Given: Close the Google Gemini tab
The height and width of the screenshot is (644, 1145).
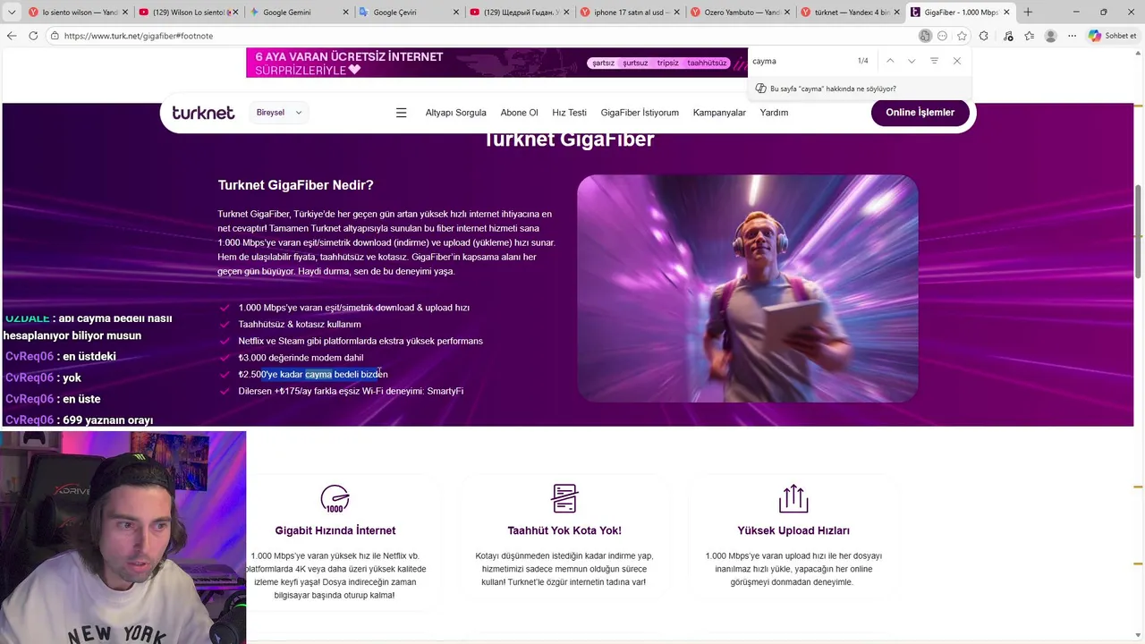Looking at the screenshot, I should coord(345,13).
